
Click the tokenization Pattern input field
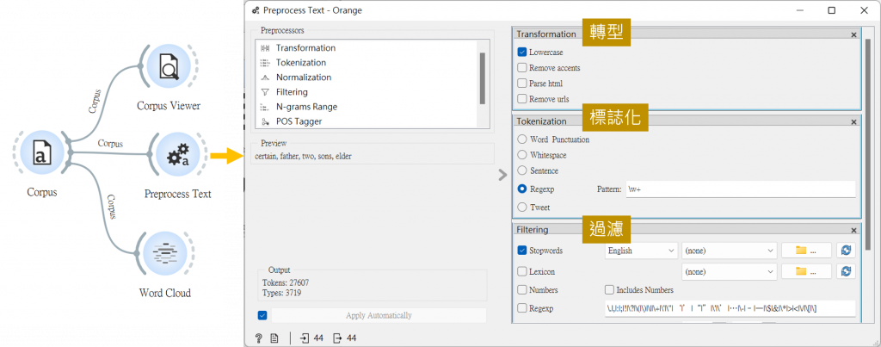(x=741, y=189)
